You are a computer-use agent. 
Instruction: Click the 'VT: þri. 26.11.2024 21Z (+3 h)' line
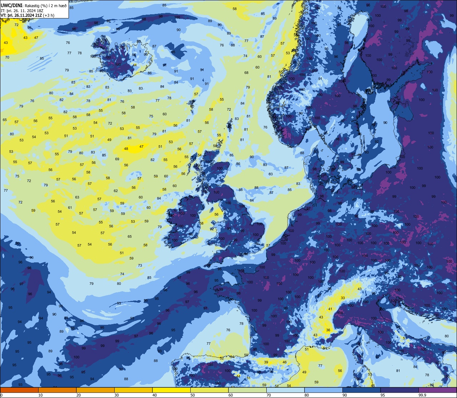click(28, 15)
